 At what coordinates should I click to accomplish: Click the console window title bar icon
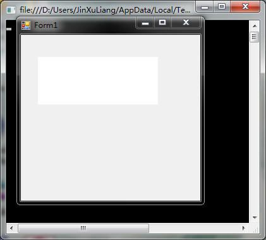(11, 10)
